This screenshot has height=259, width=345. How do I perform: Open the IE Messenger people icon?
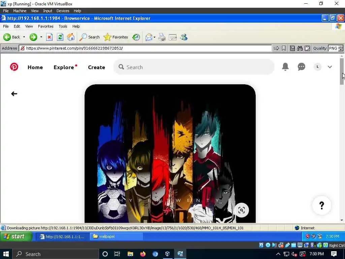pos(184,37)
